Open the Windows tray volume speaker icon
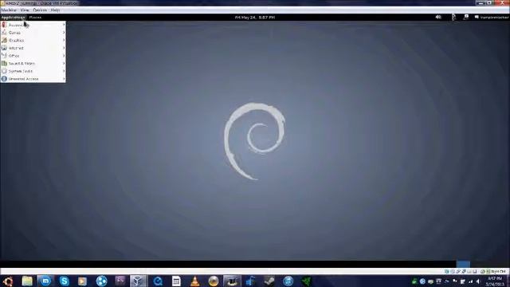 [x=478, y=281]
